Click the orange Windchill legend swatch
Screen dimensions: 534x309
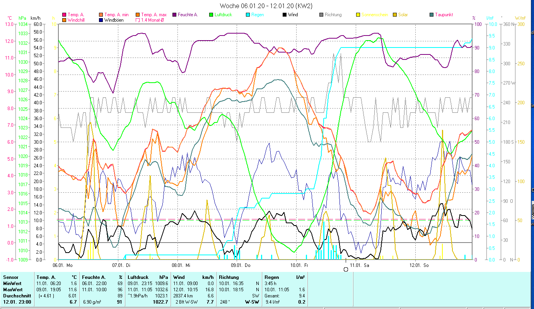tap(64, 20)
